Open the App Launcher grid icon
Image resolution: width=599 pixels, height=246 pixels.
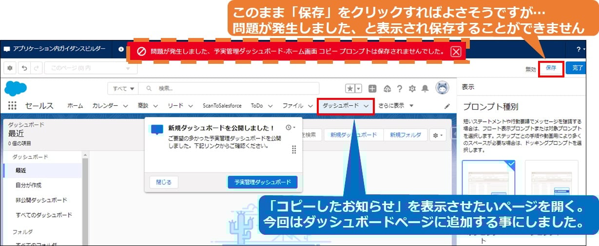point(12,106)
